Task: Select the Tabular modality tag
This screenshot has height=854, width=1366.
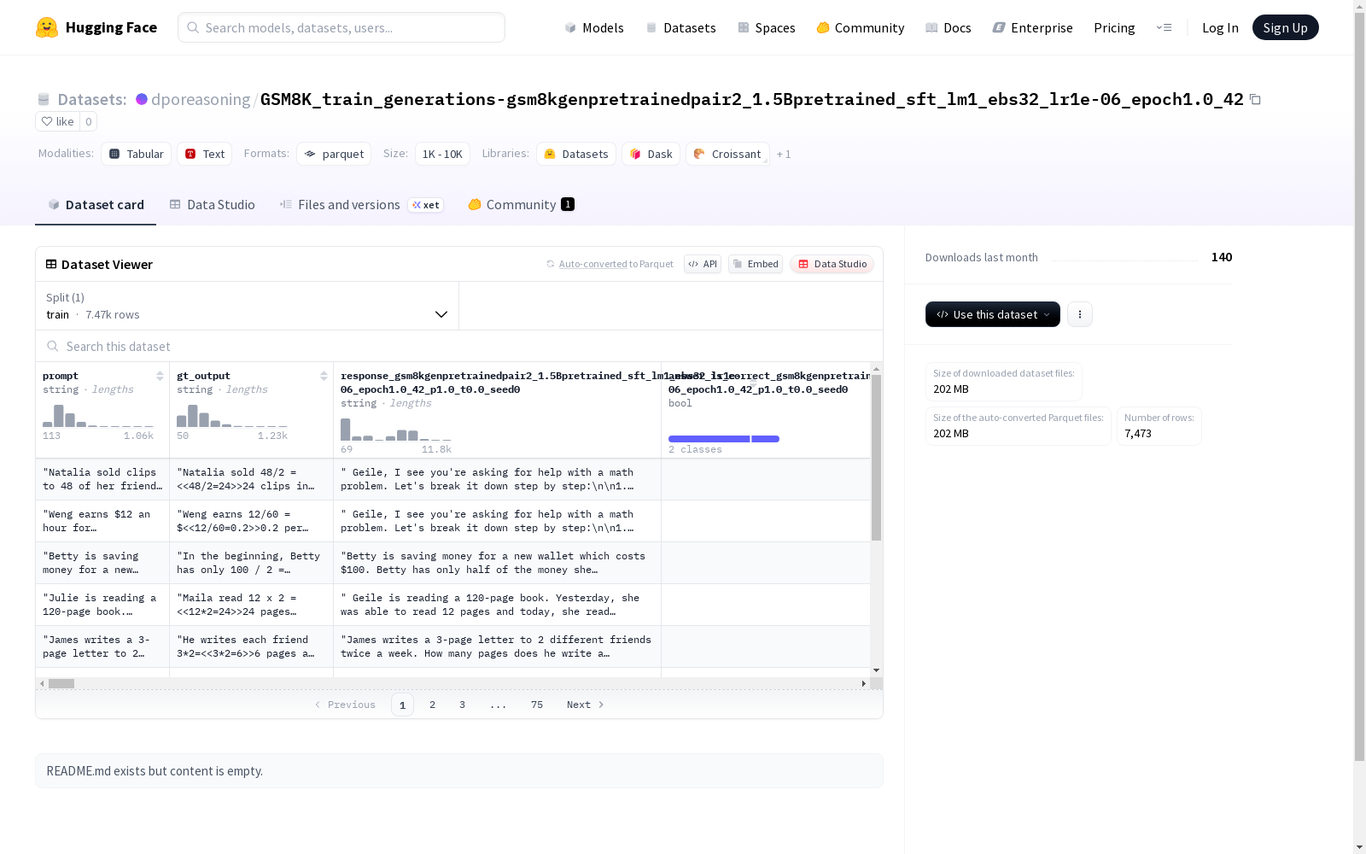Action: (x=136, y=154)
